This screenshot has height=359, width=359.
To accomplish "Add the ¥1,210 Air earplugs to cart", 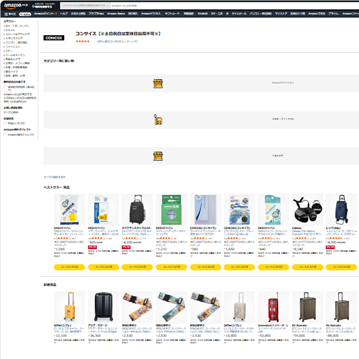I will pos(171,267).
